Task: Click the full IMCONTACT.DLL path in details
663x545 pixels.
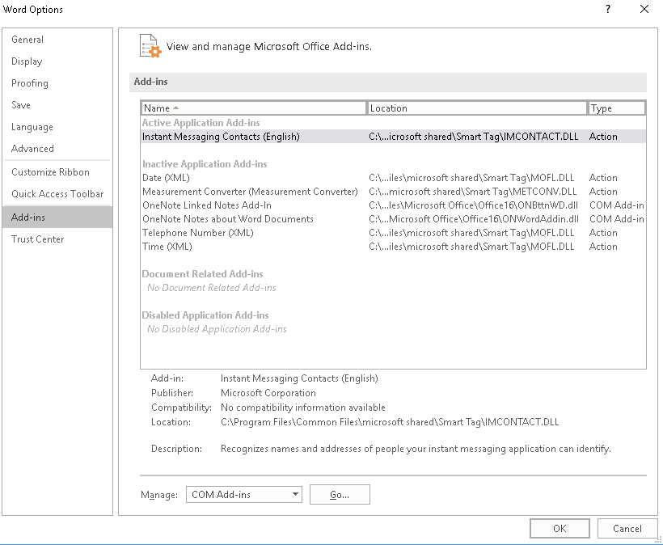Action: click(390, 422)
